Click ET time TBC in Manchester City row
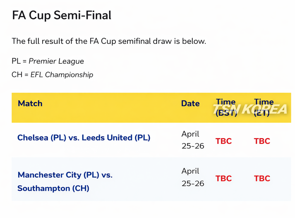Viewport: 295px width, 218px height. click(262, 178)
